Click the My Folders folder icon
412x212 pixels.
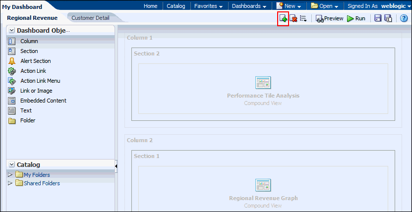[x=19, y=174]
